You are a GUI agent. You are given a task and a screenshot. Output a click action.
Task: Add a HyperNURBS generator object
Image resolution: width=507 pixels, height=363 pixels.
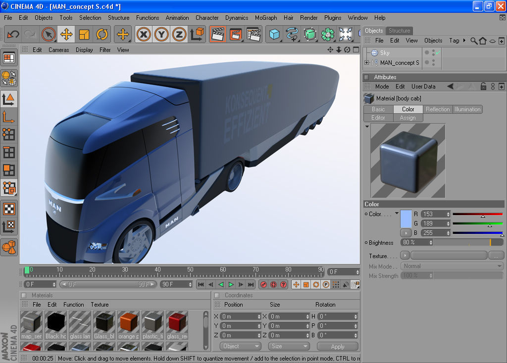tap(310, 34)
